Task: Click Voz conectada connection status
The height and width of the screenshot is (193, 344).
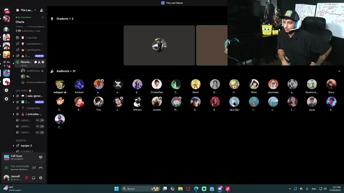Action: click(x=20, y=166)
